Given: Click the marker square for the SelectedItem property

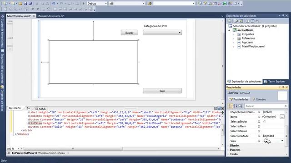Looking at the screenshot, I should (x=259, y=126).
